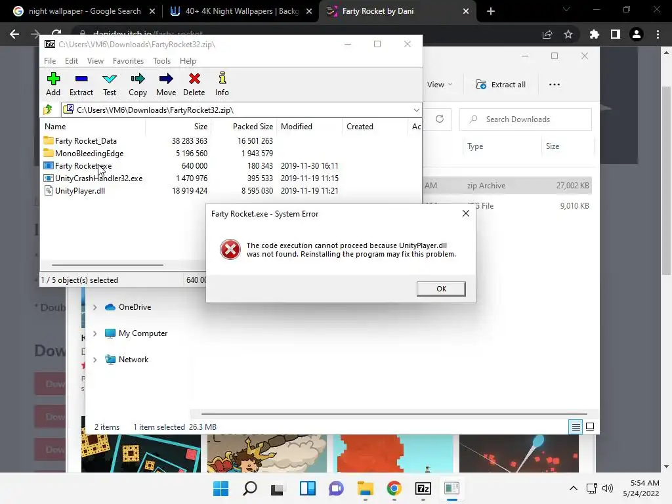Sort Explorer files by Type column
The width and height of the screenshot is (672, 504).
pos(475,146)
